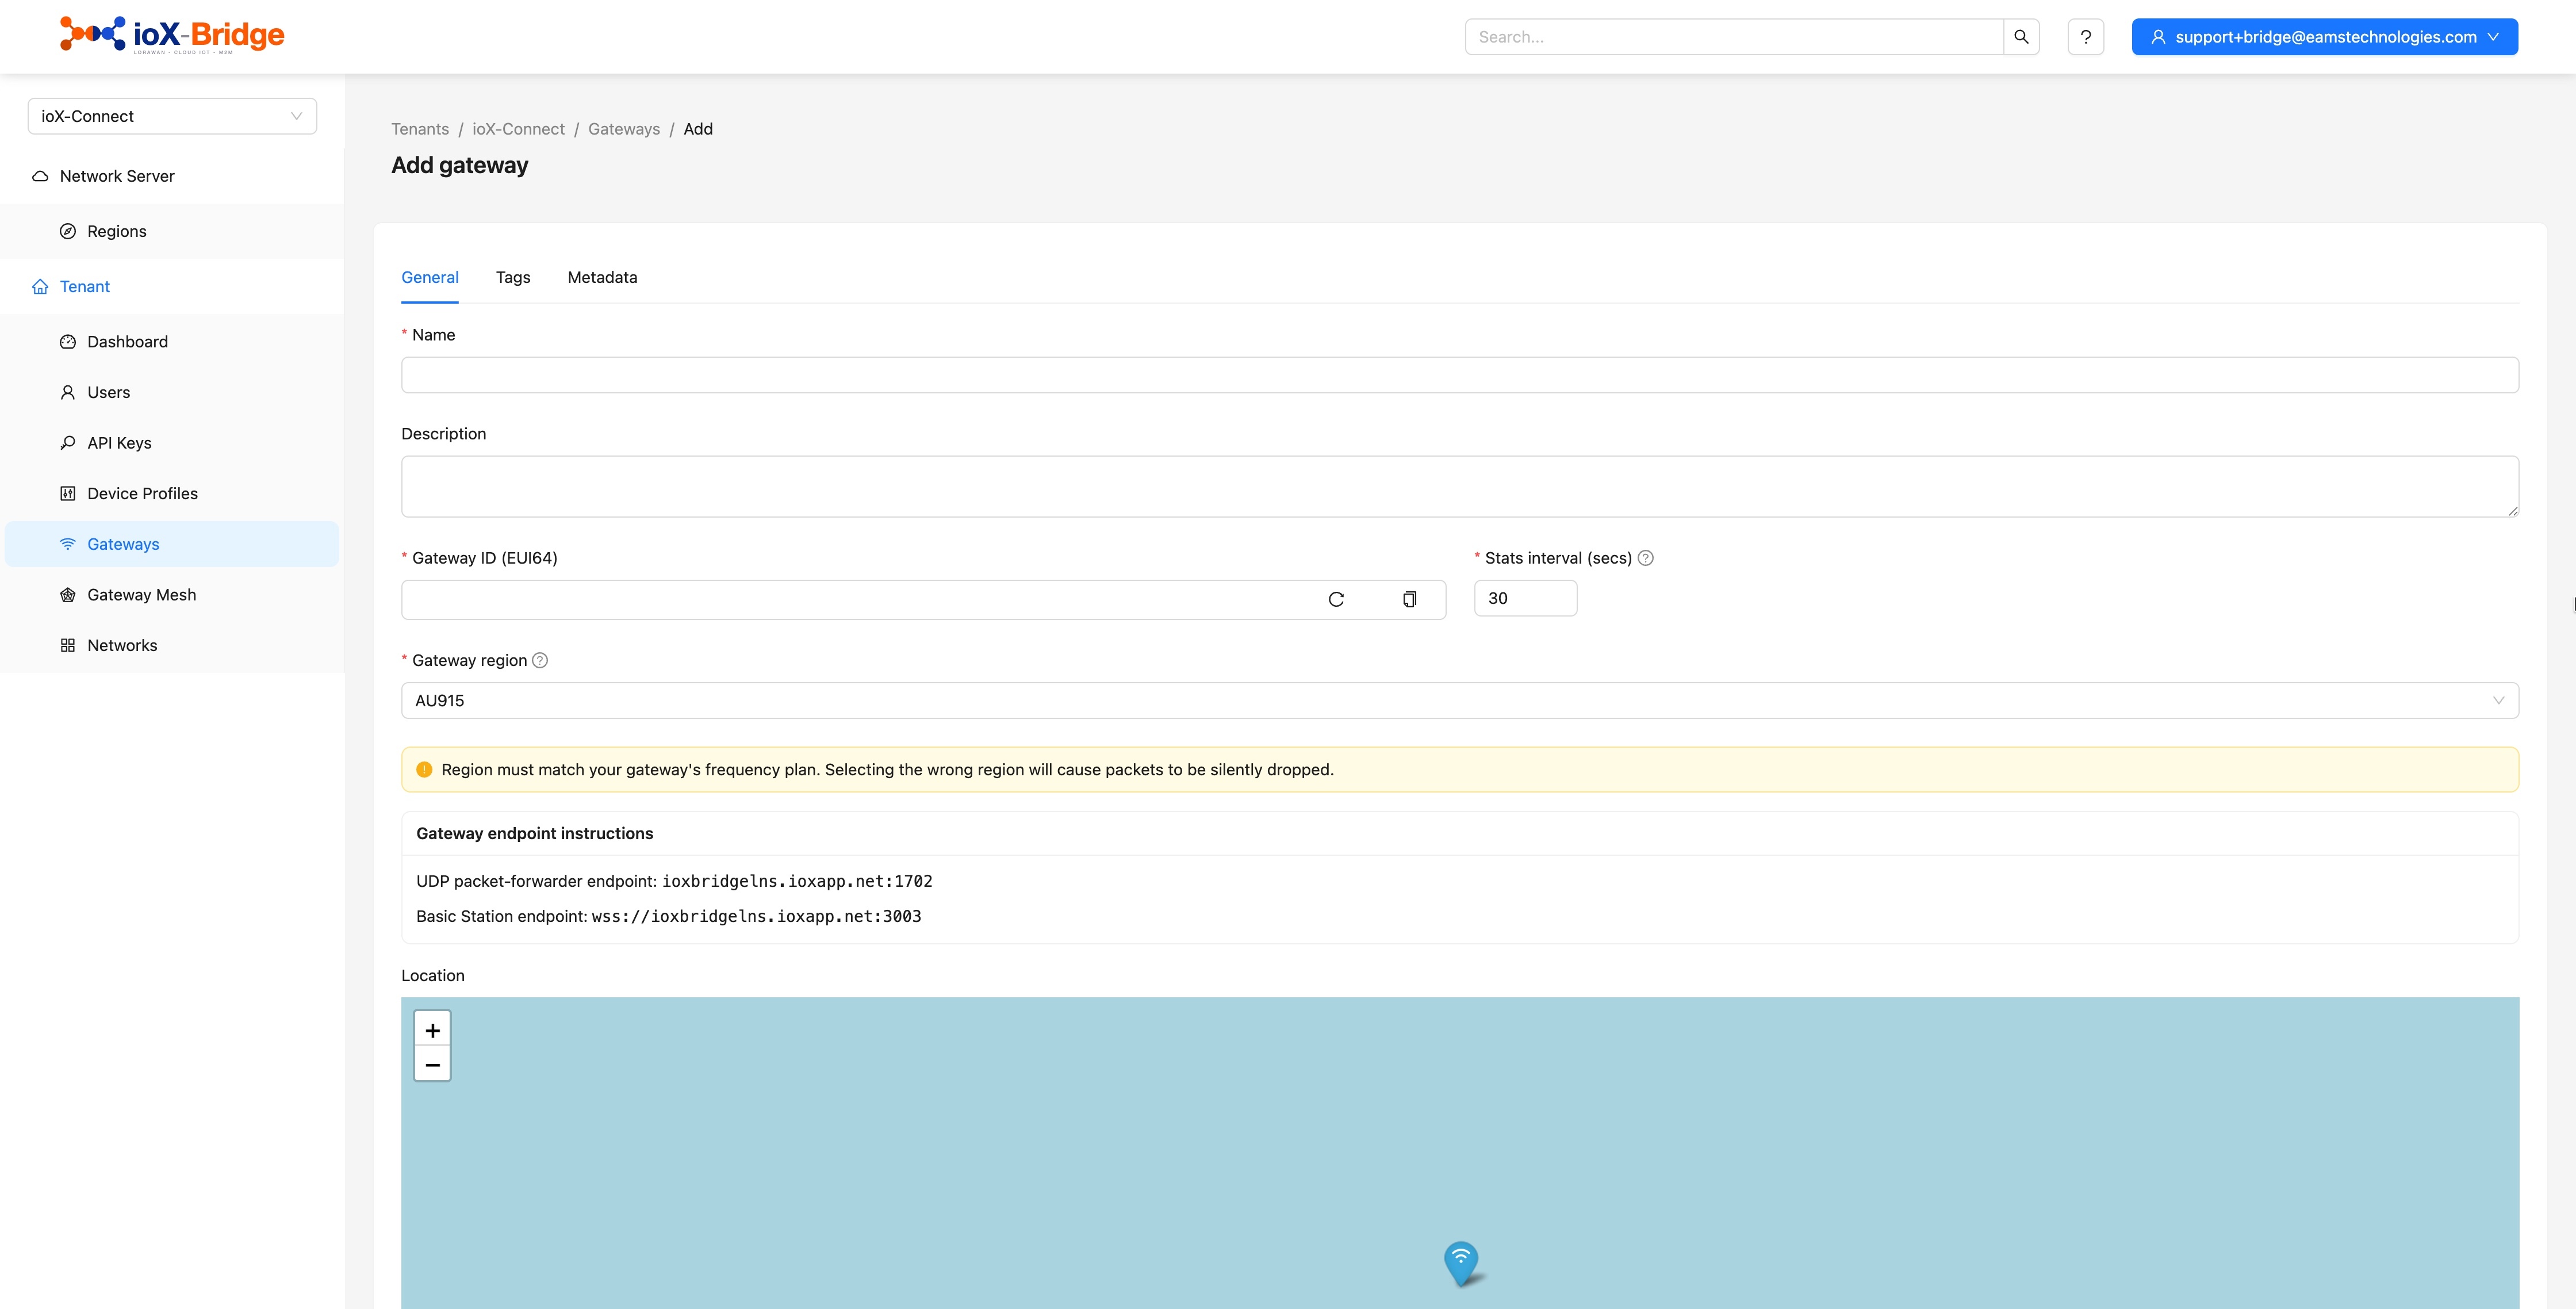The height and width of the screenshot is (1309, 2576).
Task: Open the ioX-Connect tenant selector
Action: (x=172, y=116)
